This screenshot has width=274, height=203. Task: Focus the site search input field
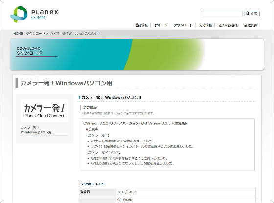(x=223, y=13)
